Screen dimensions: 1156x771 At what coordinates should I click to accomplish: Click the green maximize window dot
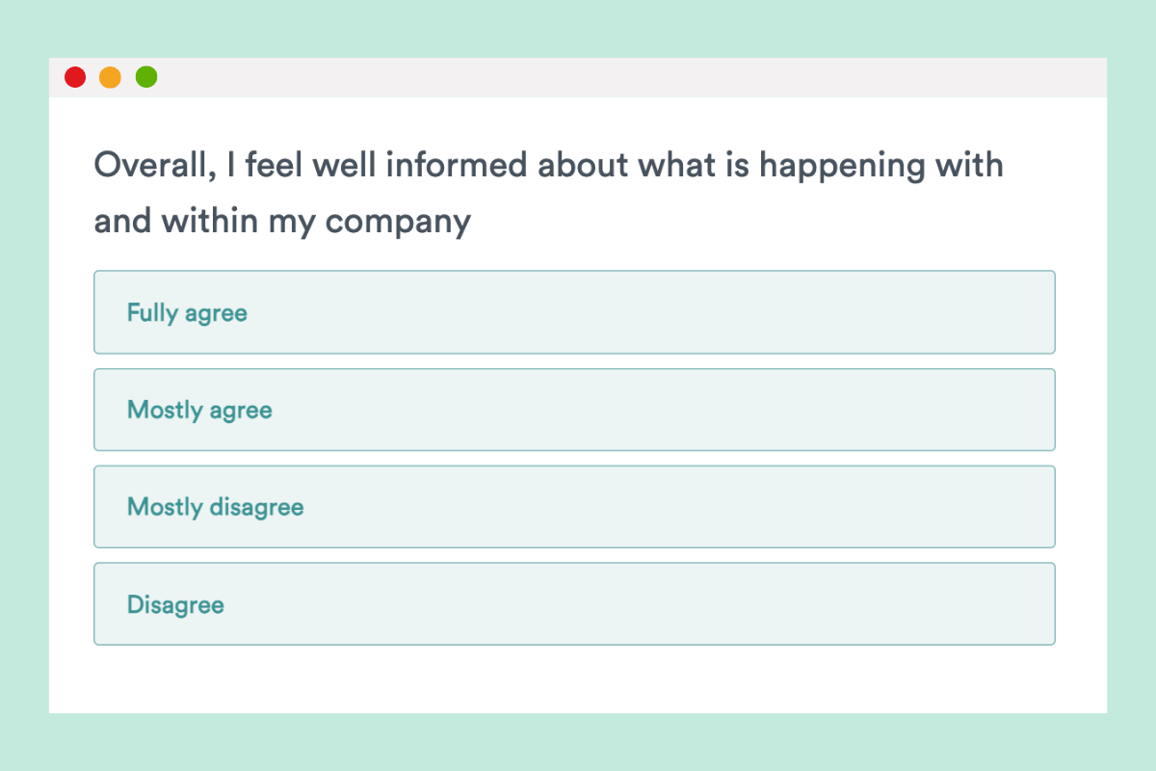146,77
